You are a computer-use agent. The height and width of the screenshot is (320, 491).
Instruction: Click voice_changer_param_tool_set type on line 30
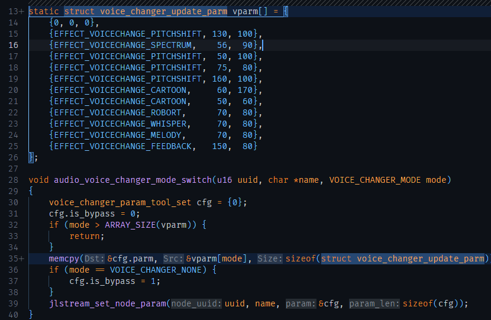(120, 202)
